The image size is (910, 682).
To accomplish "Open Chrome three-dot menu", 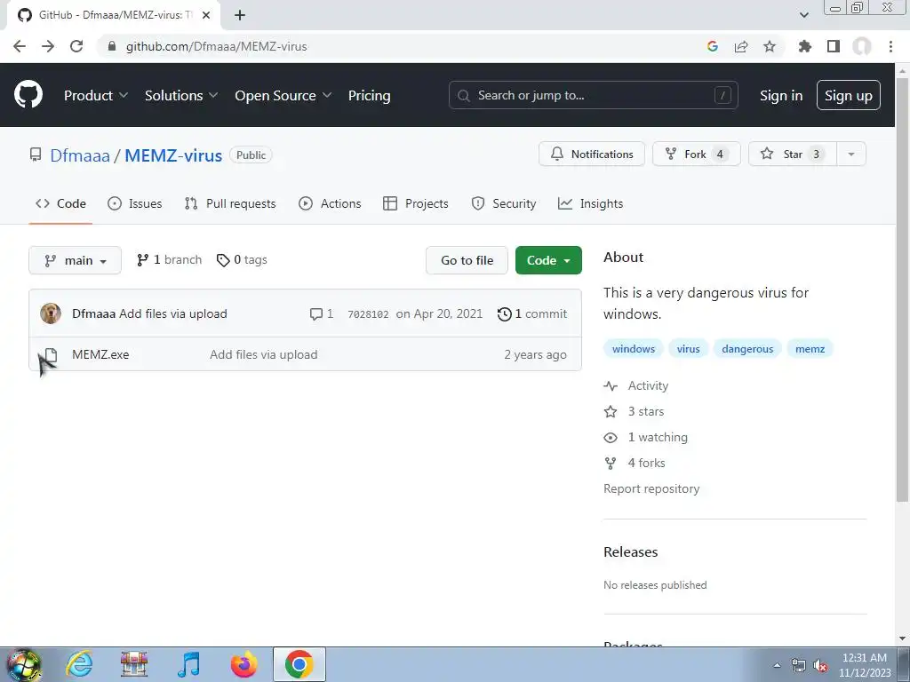I will point(890,46).
